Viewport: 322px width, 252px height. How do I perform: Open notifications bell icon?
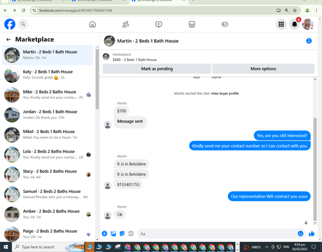click(x=294, y=24)
